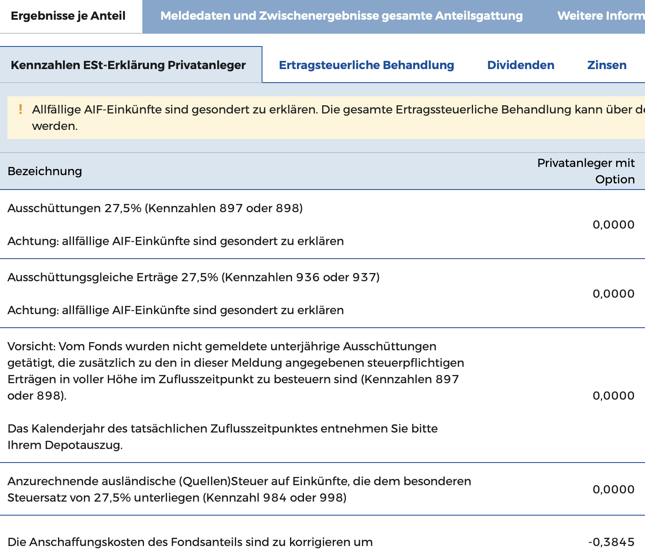Click the orange exclamation warning icon
Image resolution: width=645 pixels, height=560 pixels.
(x=21, y=109)
